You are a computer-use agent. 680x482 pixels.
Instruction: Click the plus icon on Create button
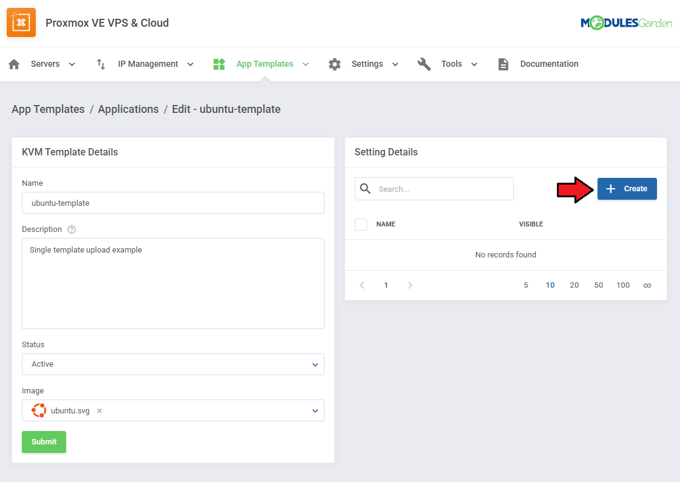tap(610, 189)
